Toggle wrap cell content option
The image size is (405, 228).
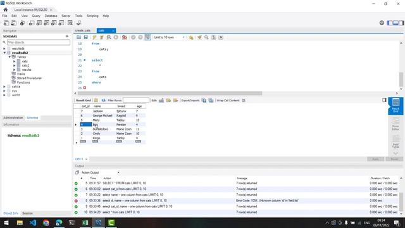[x=244, y=100]
